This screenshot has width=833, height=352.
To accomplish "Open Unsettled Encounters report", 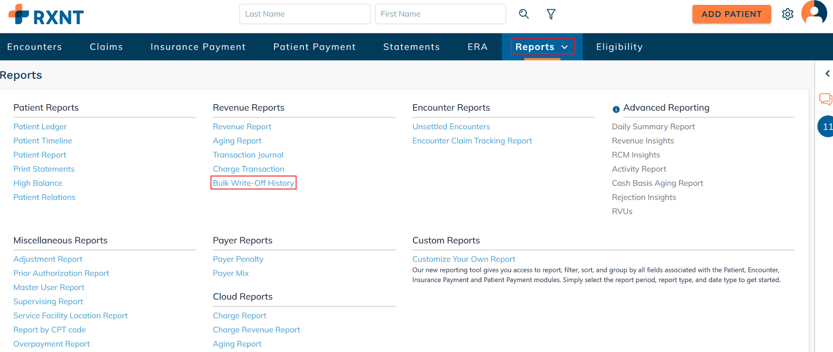I will click(x=451, y=126).
